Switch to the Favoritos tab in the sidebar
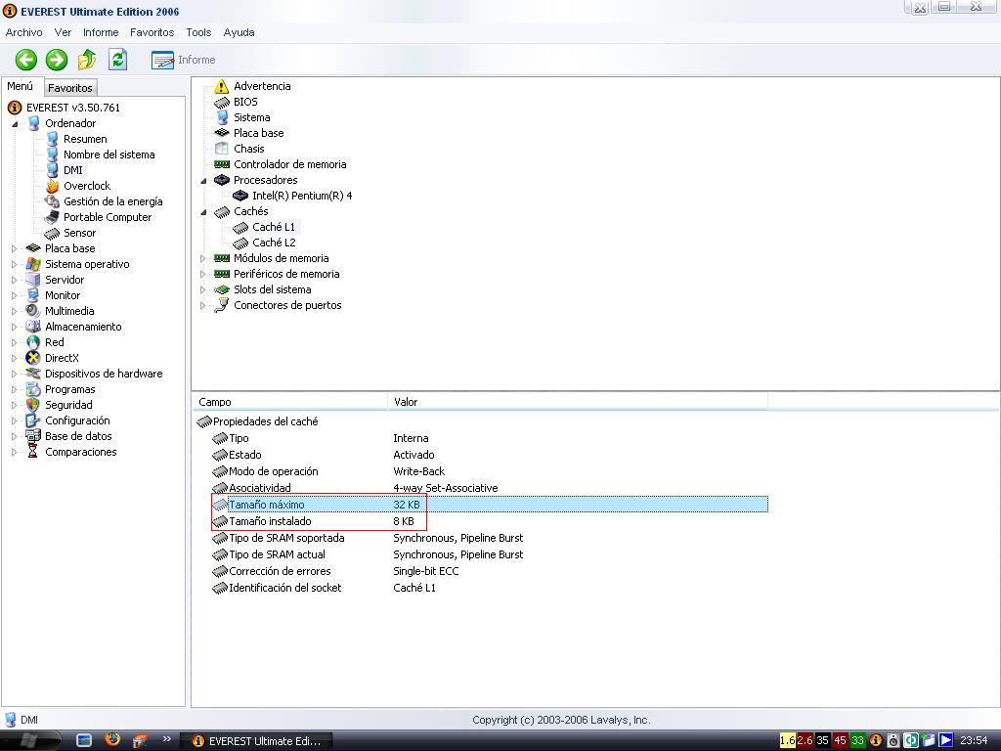The image size is (1001, 751). coord(70,88)
